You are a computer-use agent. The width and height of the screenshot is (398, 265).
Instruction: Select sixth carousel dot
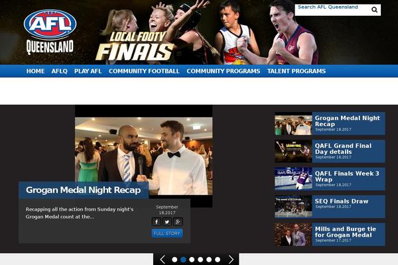click(x=218, y=260)
